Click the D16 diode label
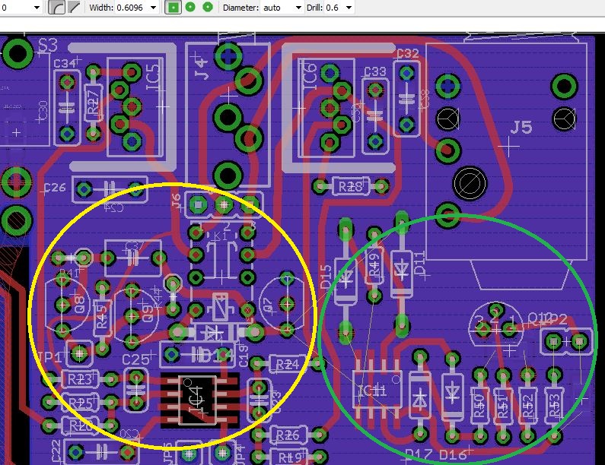Image resolution: width=605 pixels, height=465 pixels. [453, 454]
